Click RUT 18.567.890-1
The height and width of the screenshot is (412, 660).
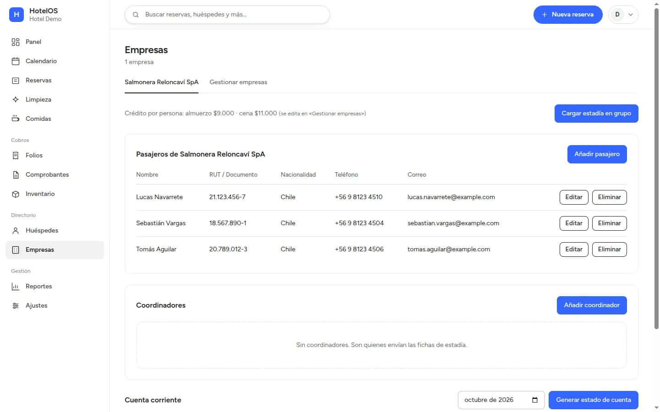[228, 223]
